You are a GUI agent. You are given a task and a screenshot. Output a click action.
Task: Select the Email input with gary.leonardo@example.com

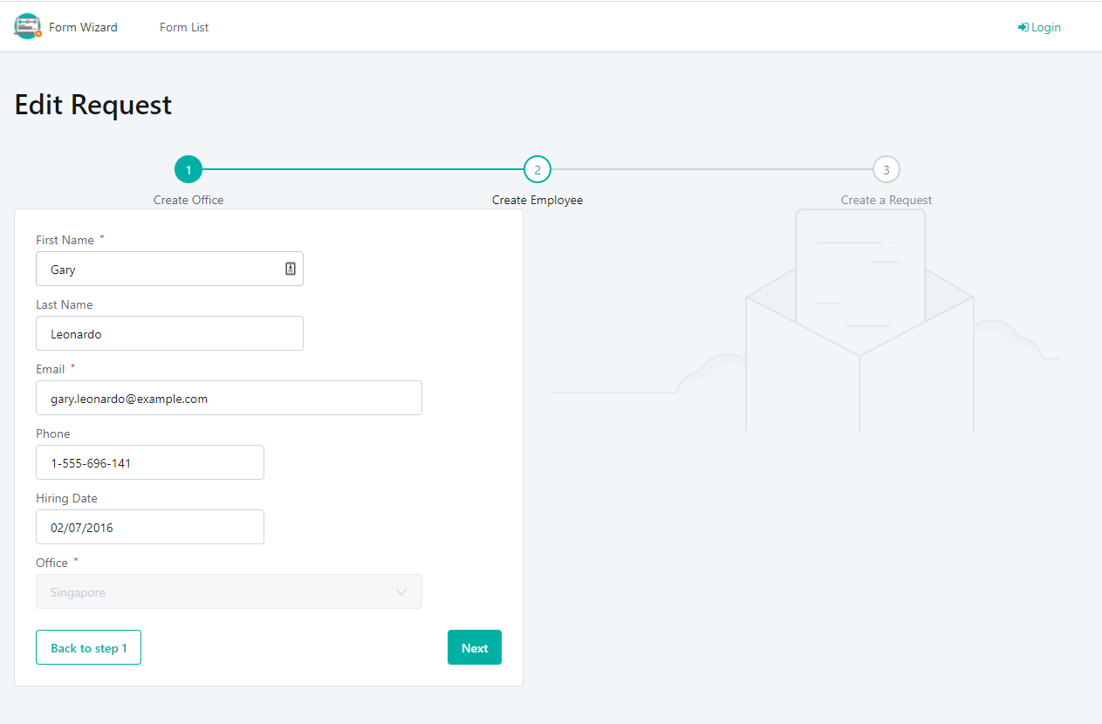click(x=229, y=398)
